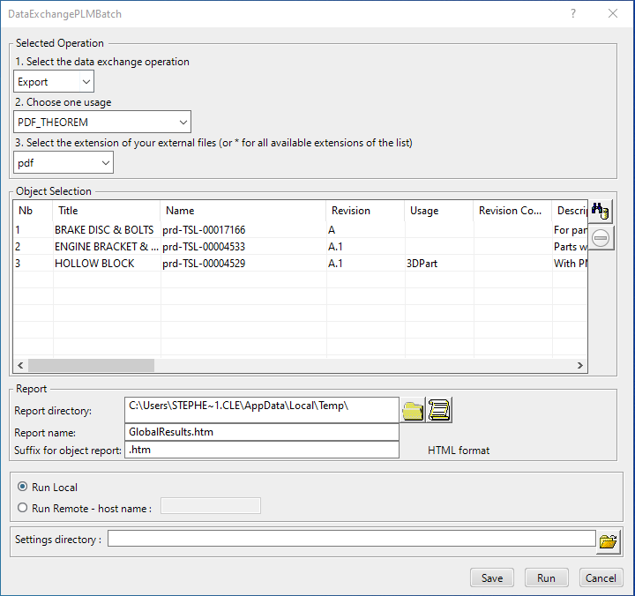This screenshot has height=596, width=635.
Task: Click the Report directory input field
Action: point(262,410)
